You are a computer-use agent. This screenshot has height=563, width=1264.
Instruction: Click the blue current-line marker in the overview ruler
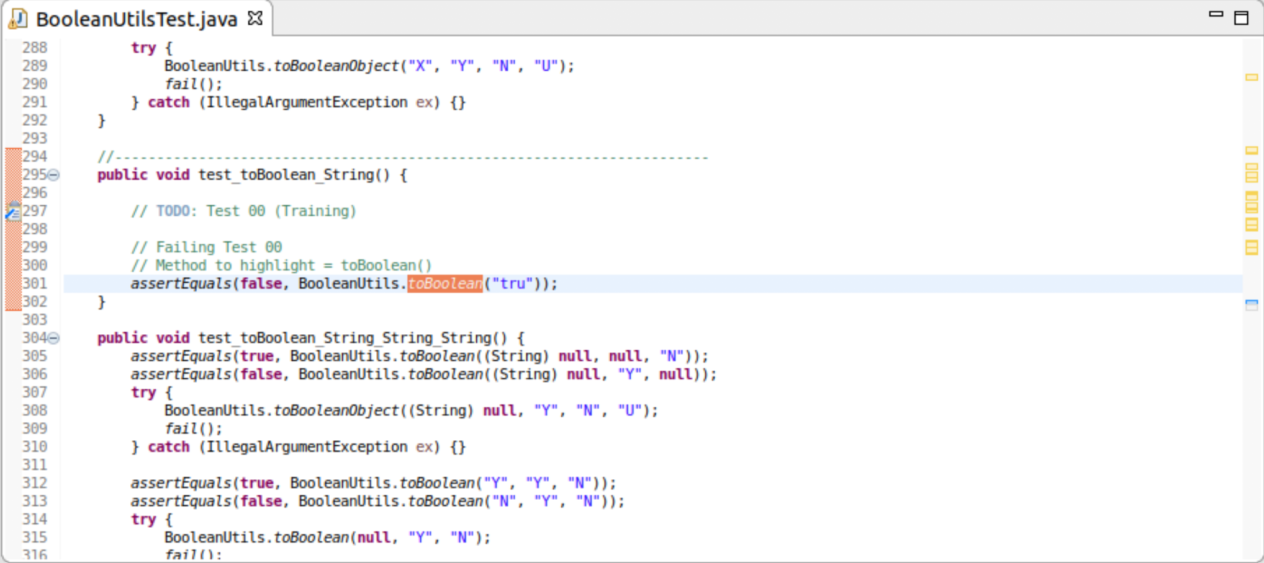click(x=1252, y=304)
